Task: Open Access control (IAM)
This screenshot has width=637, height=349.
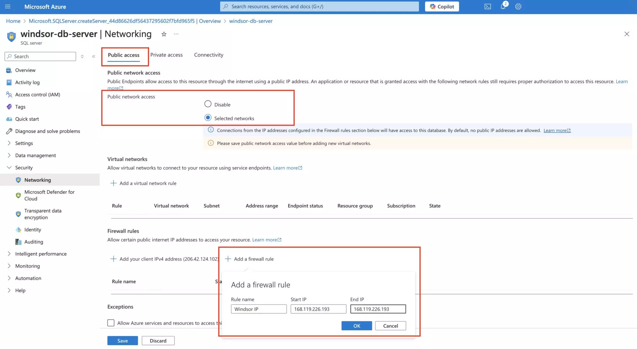Action: 37,94
